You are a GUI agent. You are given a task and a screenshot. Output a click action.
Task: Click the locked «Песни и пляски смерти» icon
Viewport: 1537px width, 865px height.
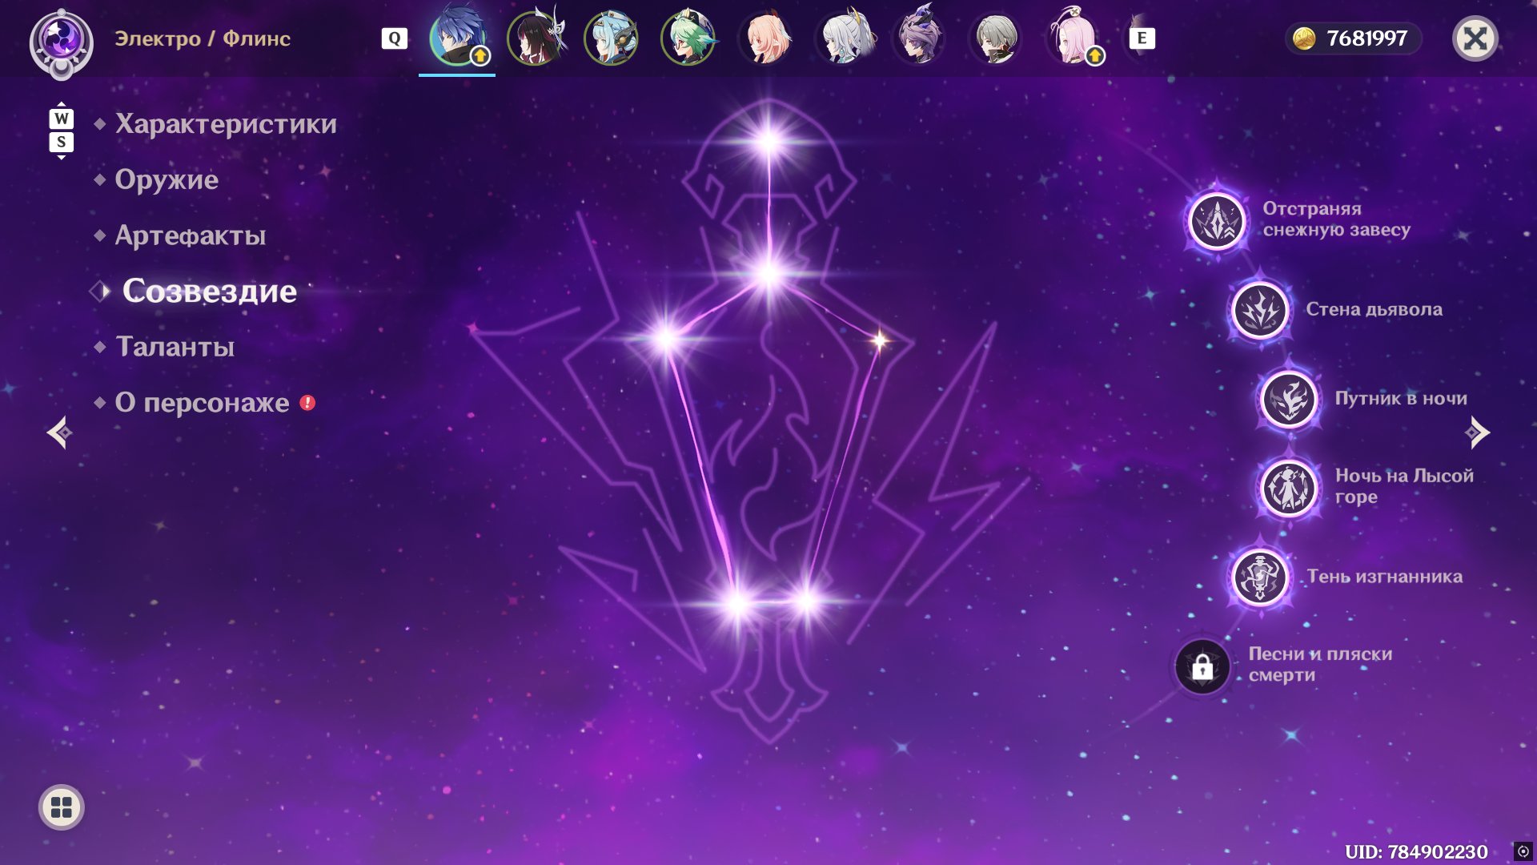click(x=1202, y=666)
